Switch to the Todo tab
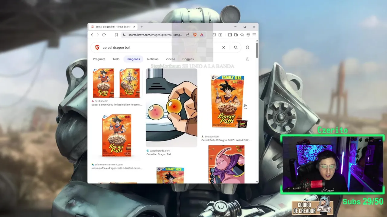The width and height of the screenshot is (387, 217). click(x=116, y=59)
